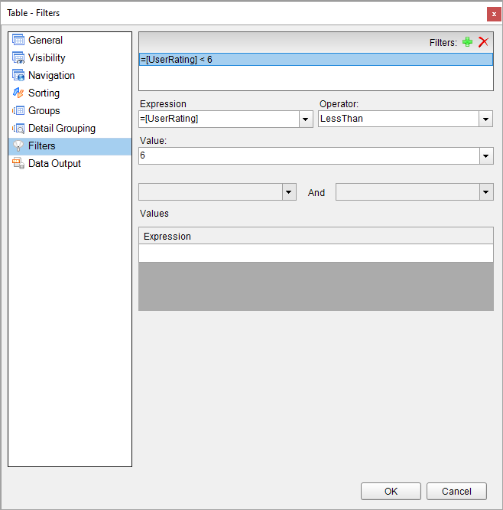Screen dimensions: 503x510
Task: Click the Filters funnel icon
Action: pos(18,145)
